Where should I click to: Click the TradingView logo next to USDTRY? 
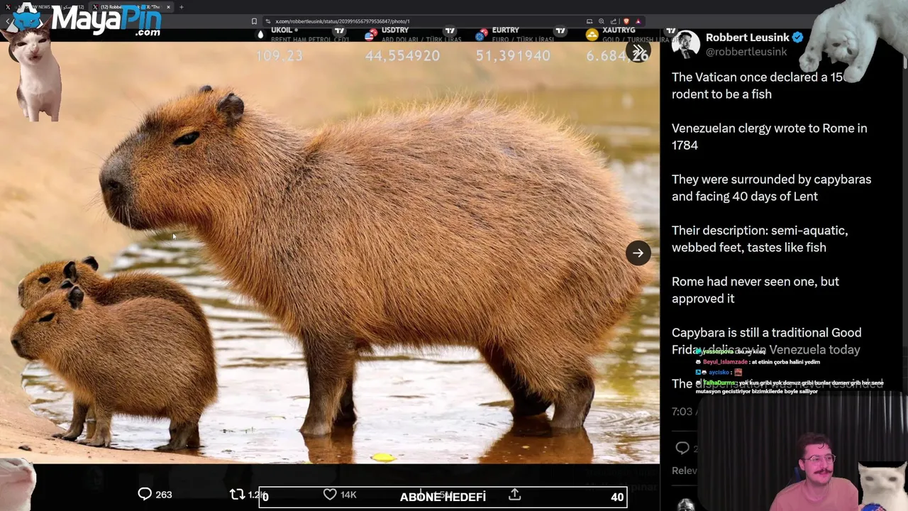click(x=450, y=31)
